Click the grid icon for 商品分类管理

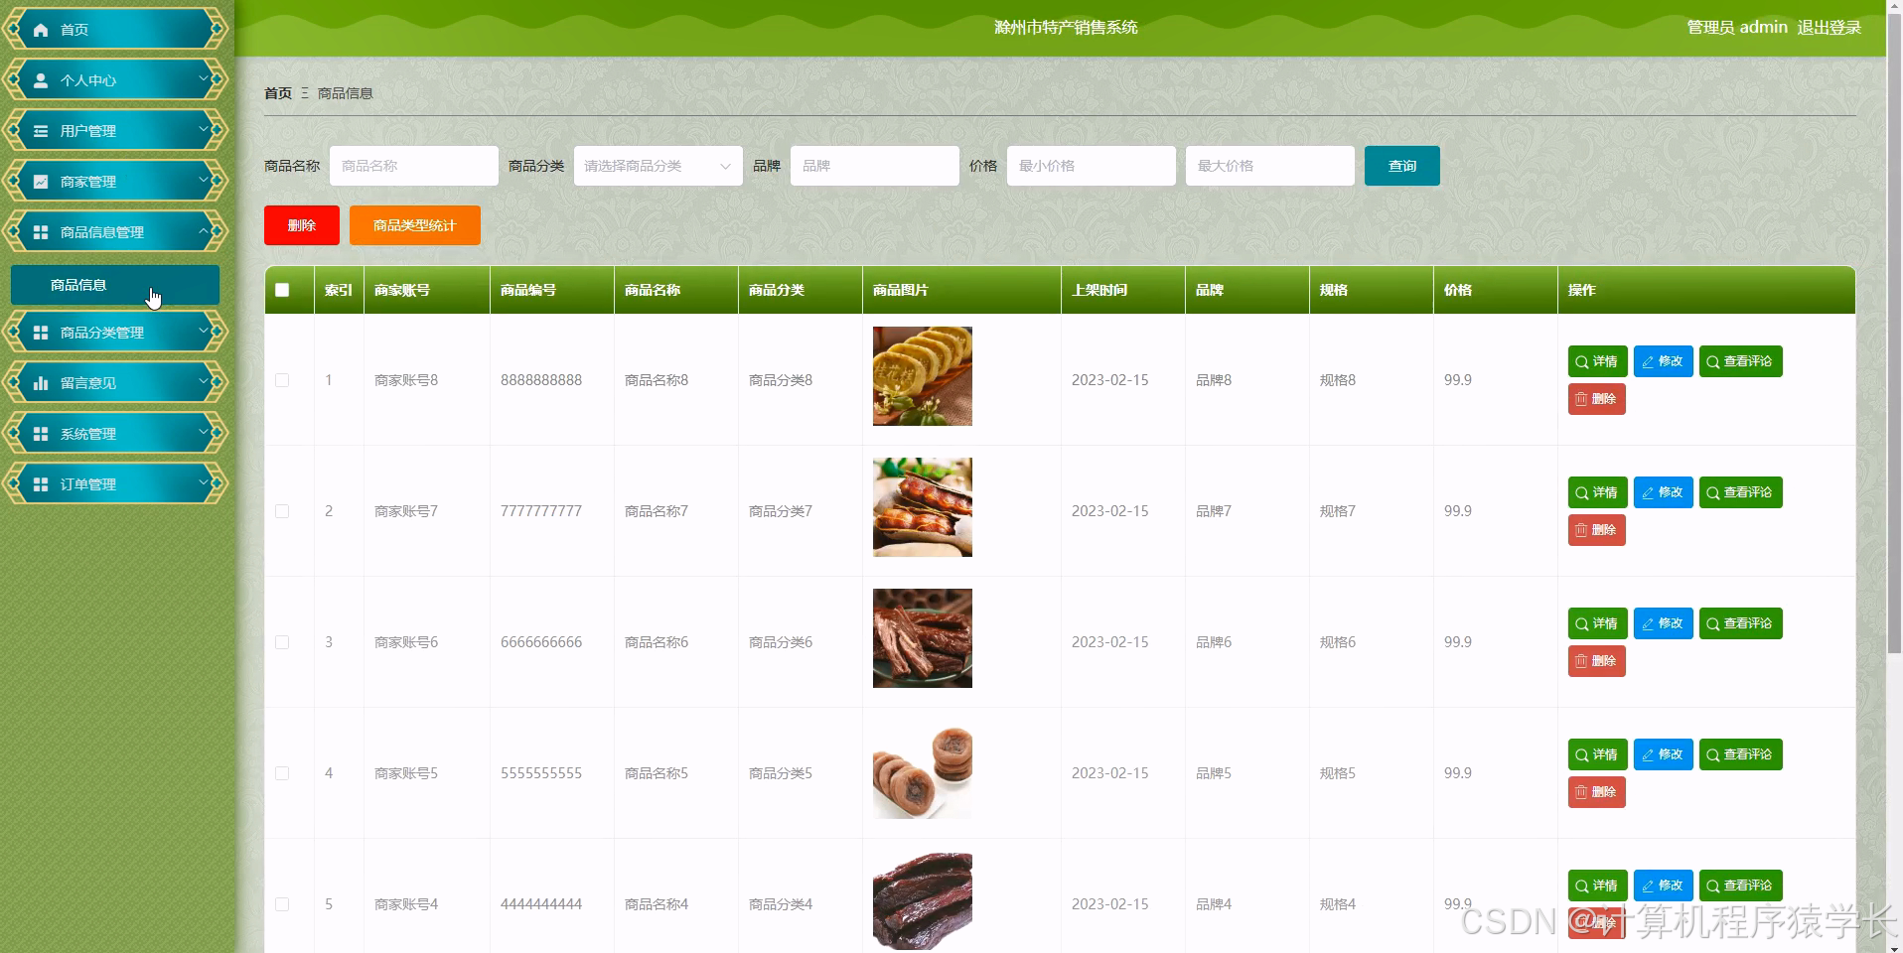(41, 333)
